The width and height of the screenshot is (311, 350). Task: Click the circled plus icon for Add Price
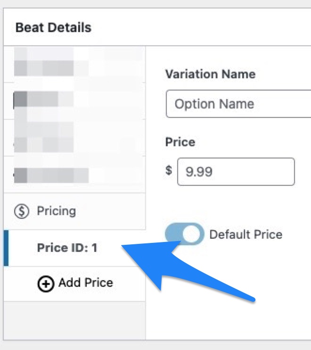[46, 283]
